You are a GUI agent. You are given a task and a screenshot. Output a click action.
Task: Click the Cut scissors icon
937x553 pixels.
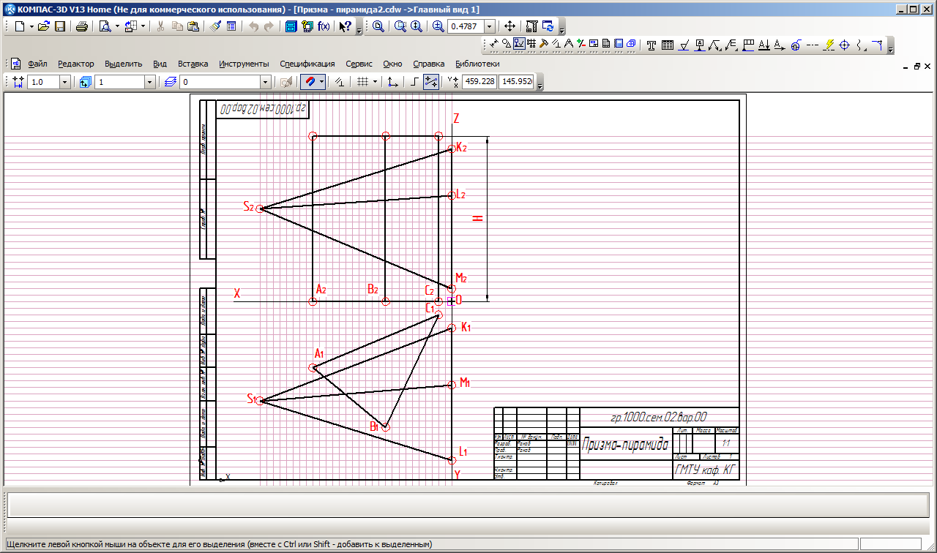160,26
